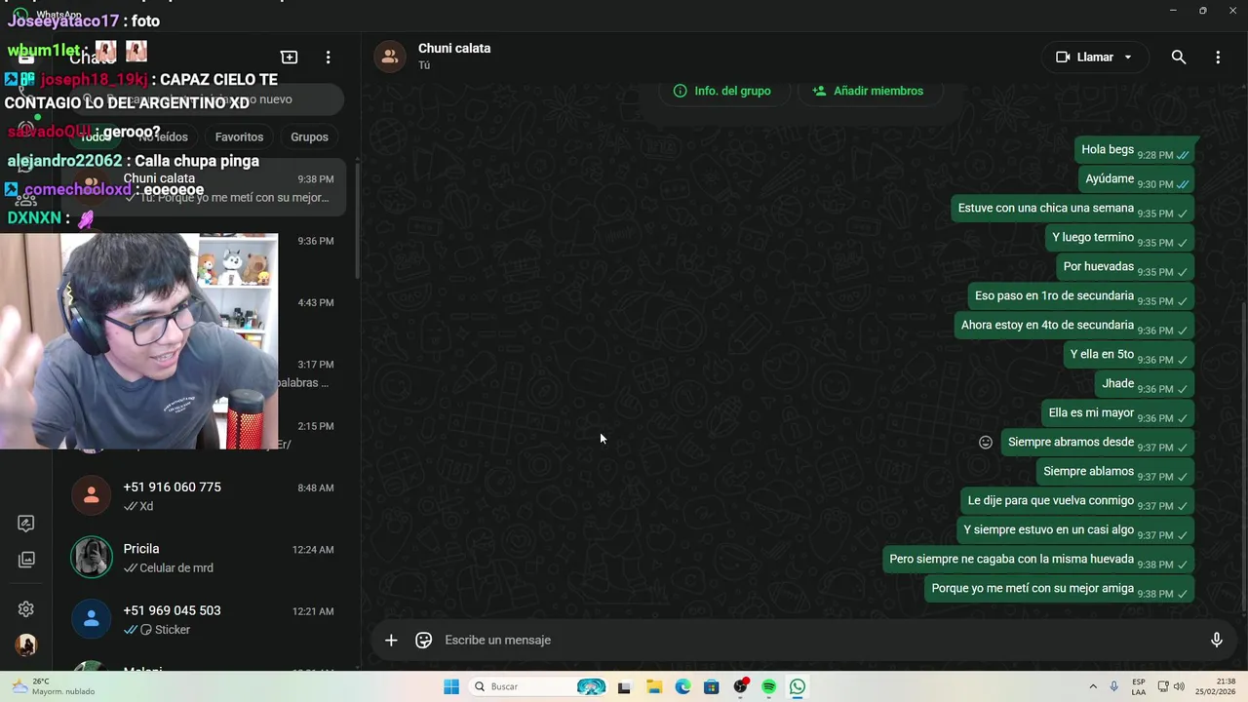Viewport: 1248px width, 702px height.
Task: Open chat with +51 916 060 775
Action: tap(203, 496)
